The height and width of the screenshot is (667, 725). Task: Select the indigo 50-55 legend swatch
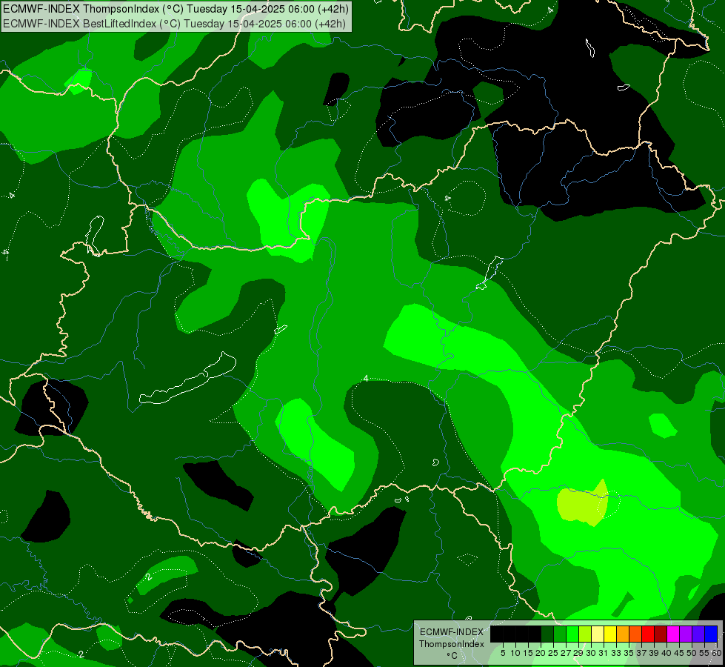pyautogui.click(x=698, y=634)
